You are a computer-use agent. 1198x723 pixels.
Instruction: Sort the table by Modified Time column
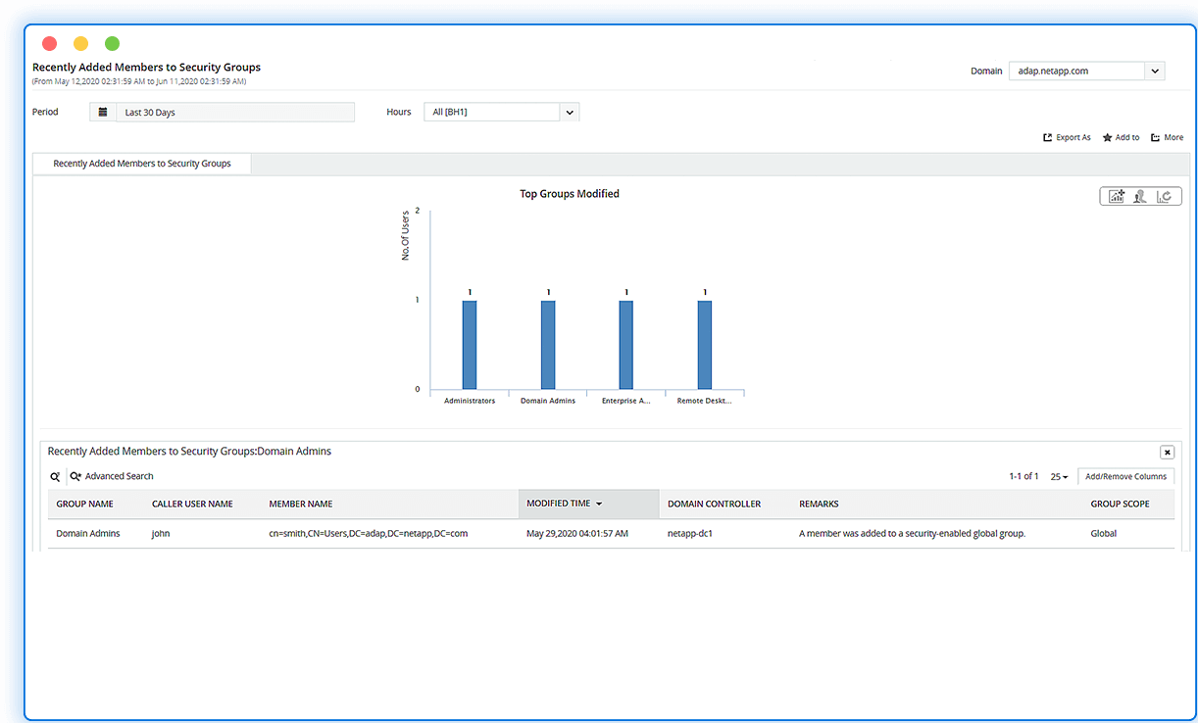563,503
